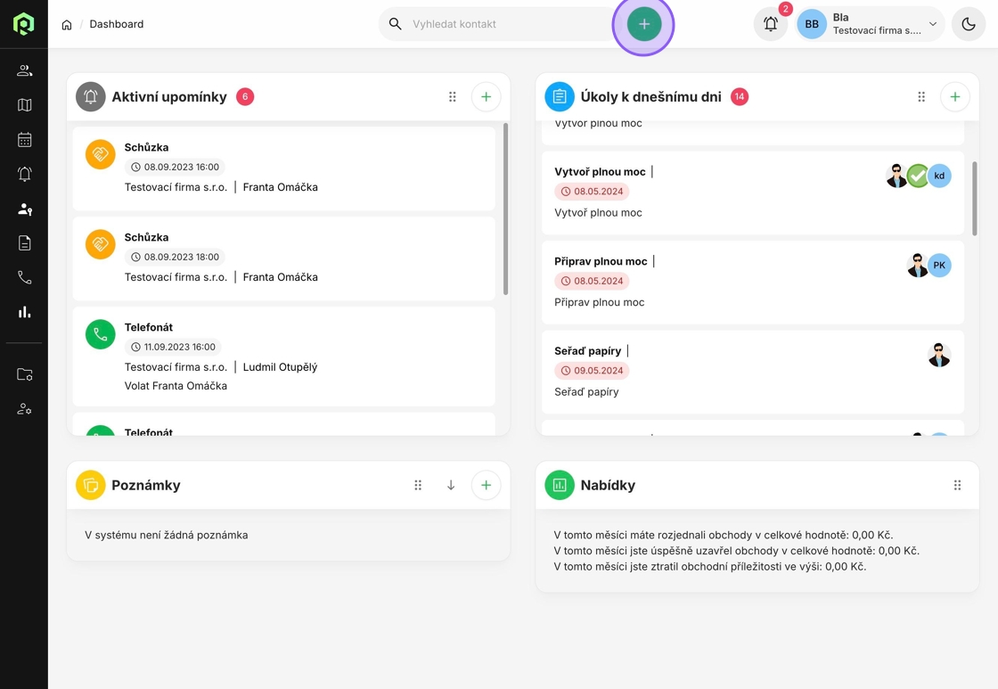Click the Úkoly clipboard header icon
Image resolution: width=998 pixels, height=689 pixels.
point(560,97)
